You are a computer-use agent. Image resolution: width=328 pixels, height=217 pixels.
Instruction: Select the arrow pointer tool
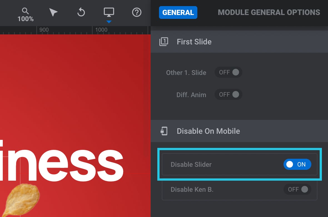[53, 12]
